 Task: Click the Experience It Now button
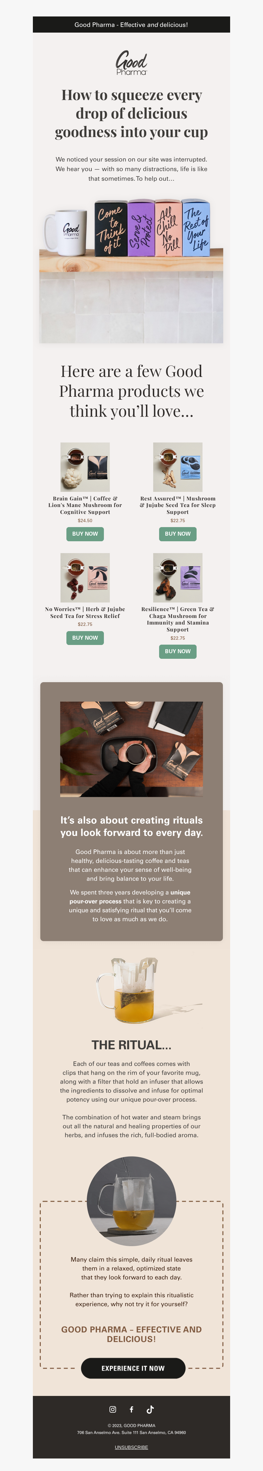point(133,1368)
